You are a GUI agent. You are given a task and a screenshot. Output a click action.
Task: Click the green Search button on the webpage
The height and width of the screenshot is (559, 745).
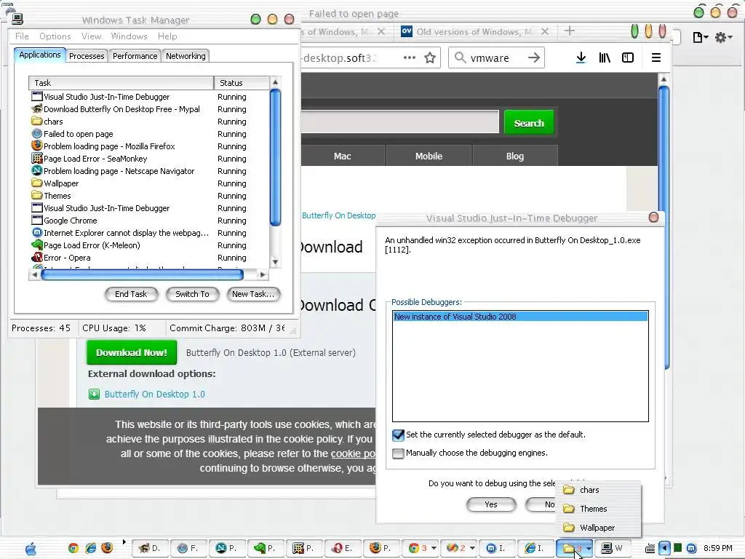529,123
